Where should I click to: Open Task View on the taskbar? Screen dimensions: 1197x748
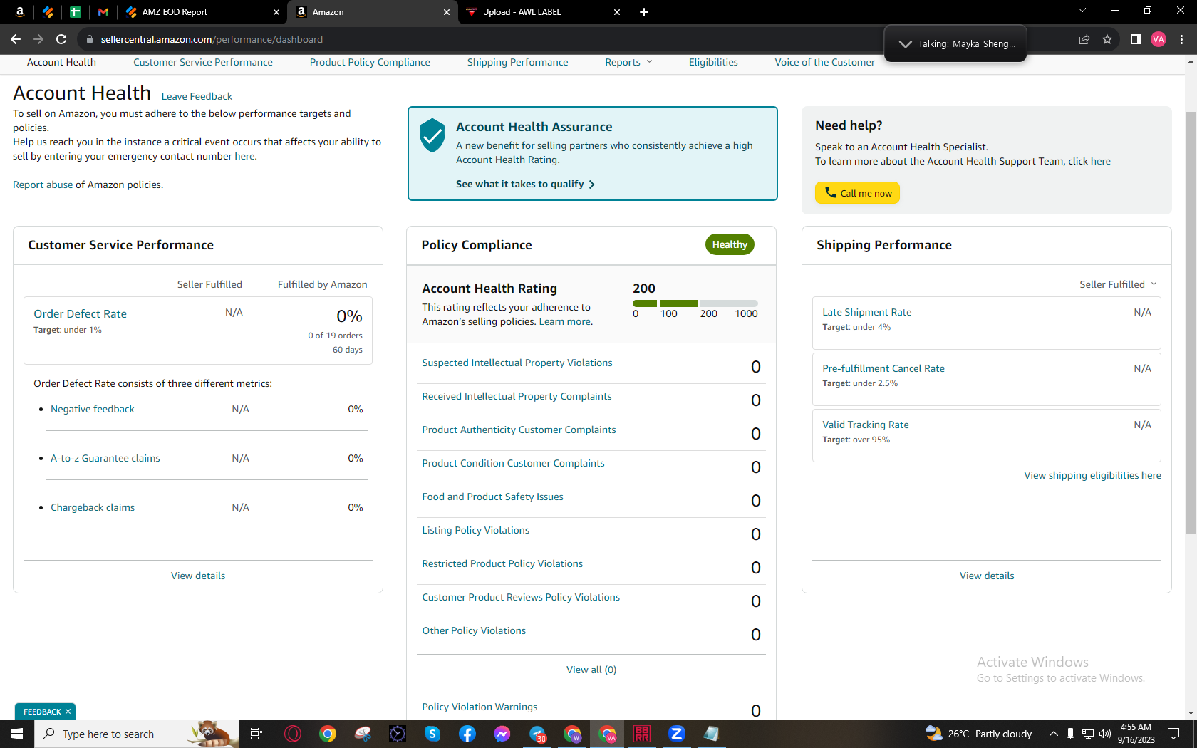point(256,734)
